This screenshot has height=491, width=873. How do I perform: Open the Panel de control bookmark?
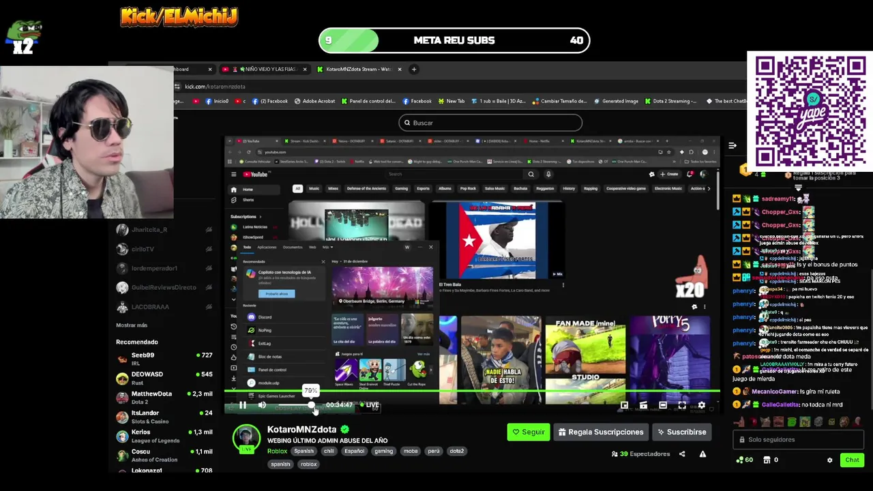(368, 101)
